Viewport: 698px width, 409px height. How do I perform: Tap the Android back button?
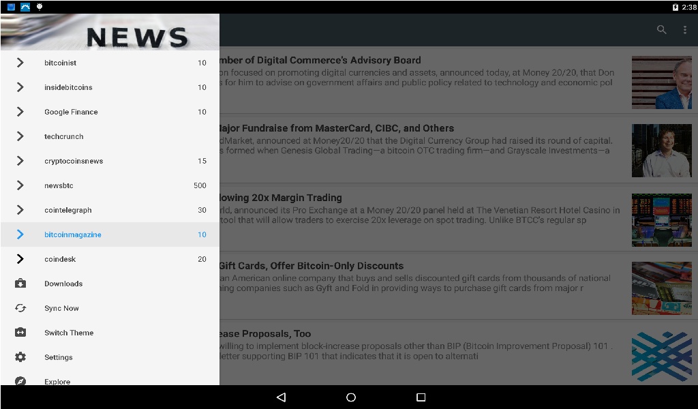[x=281, y=397]
